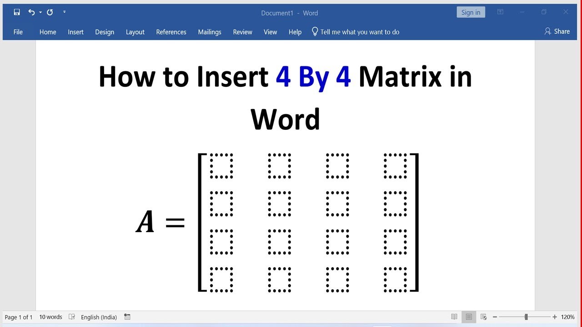
Task: Switch to the Insert ribbon tab
Action: [75, 32]
